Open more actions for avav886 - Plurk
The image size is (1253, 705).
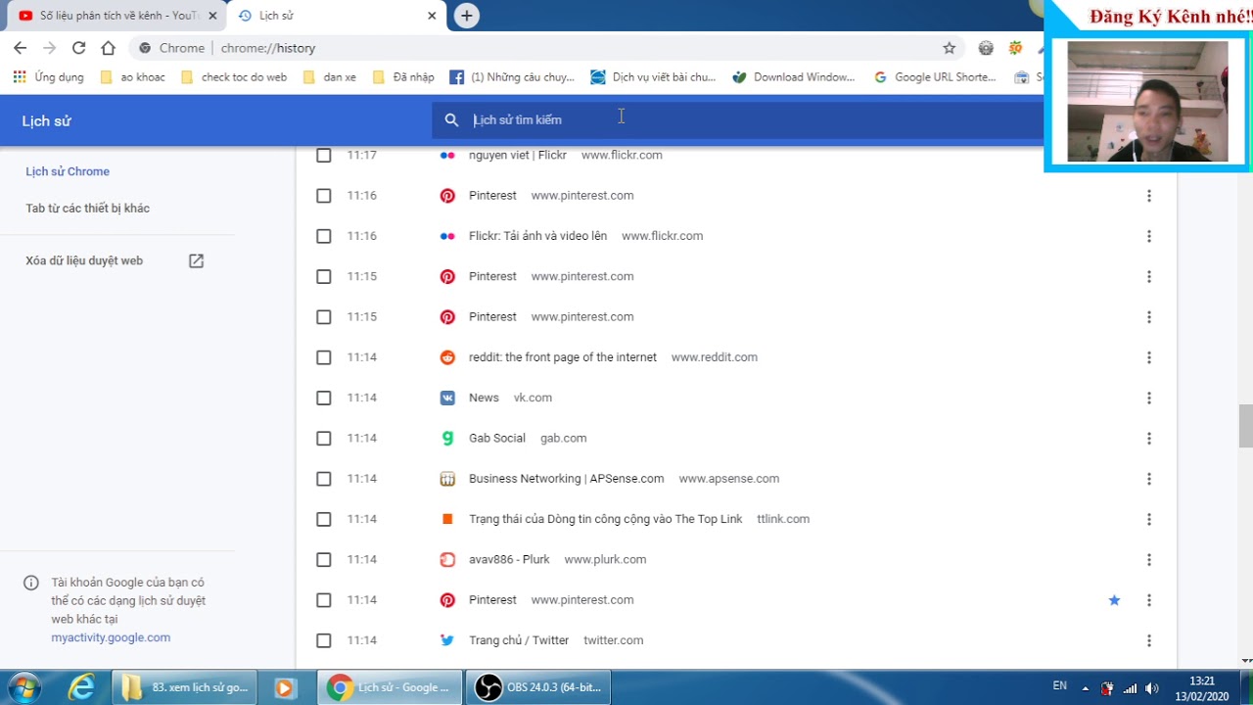click(1148, 559)
